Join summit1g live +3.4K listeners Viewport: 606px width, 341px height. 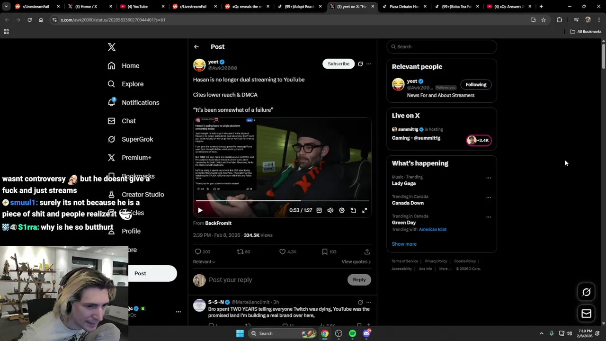coord(479,140)
